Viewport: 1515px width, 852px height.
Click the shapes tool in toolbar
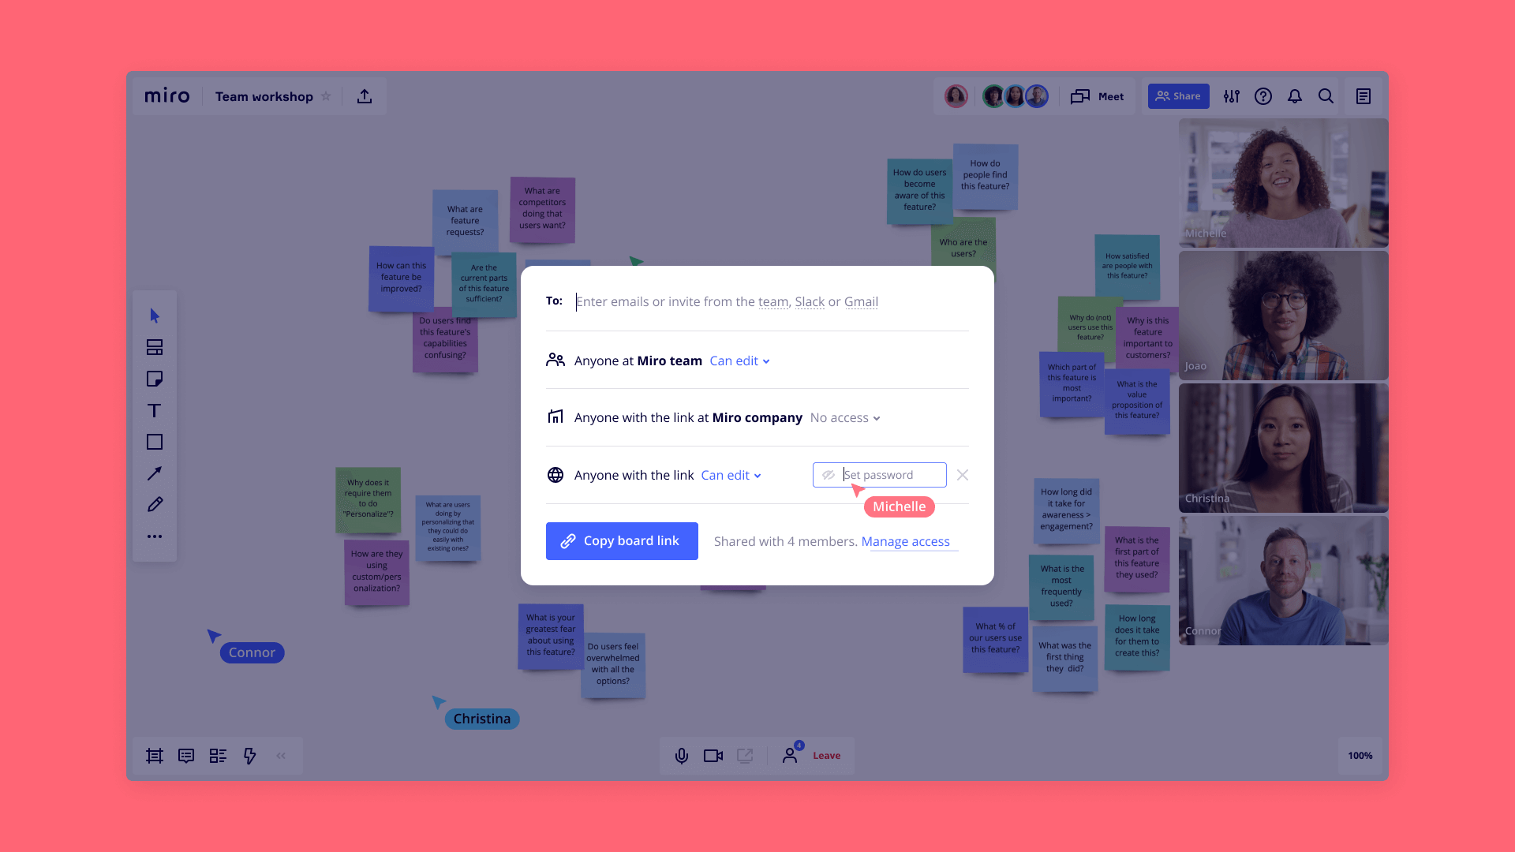click(153, 441)
